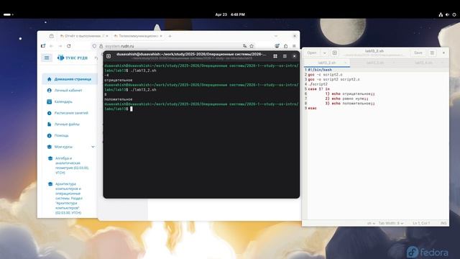The width and height of the screenshot is (460, 259).
Task: Click line 'esac' in the editor
Action: (312, 108)
